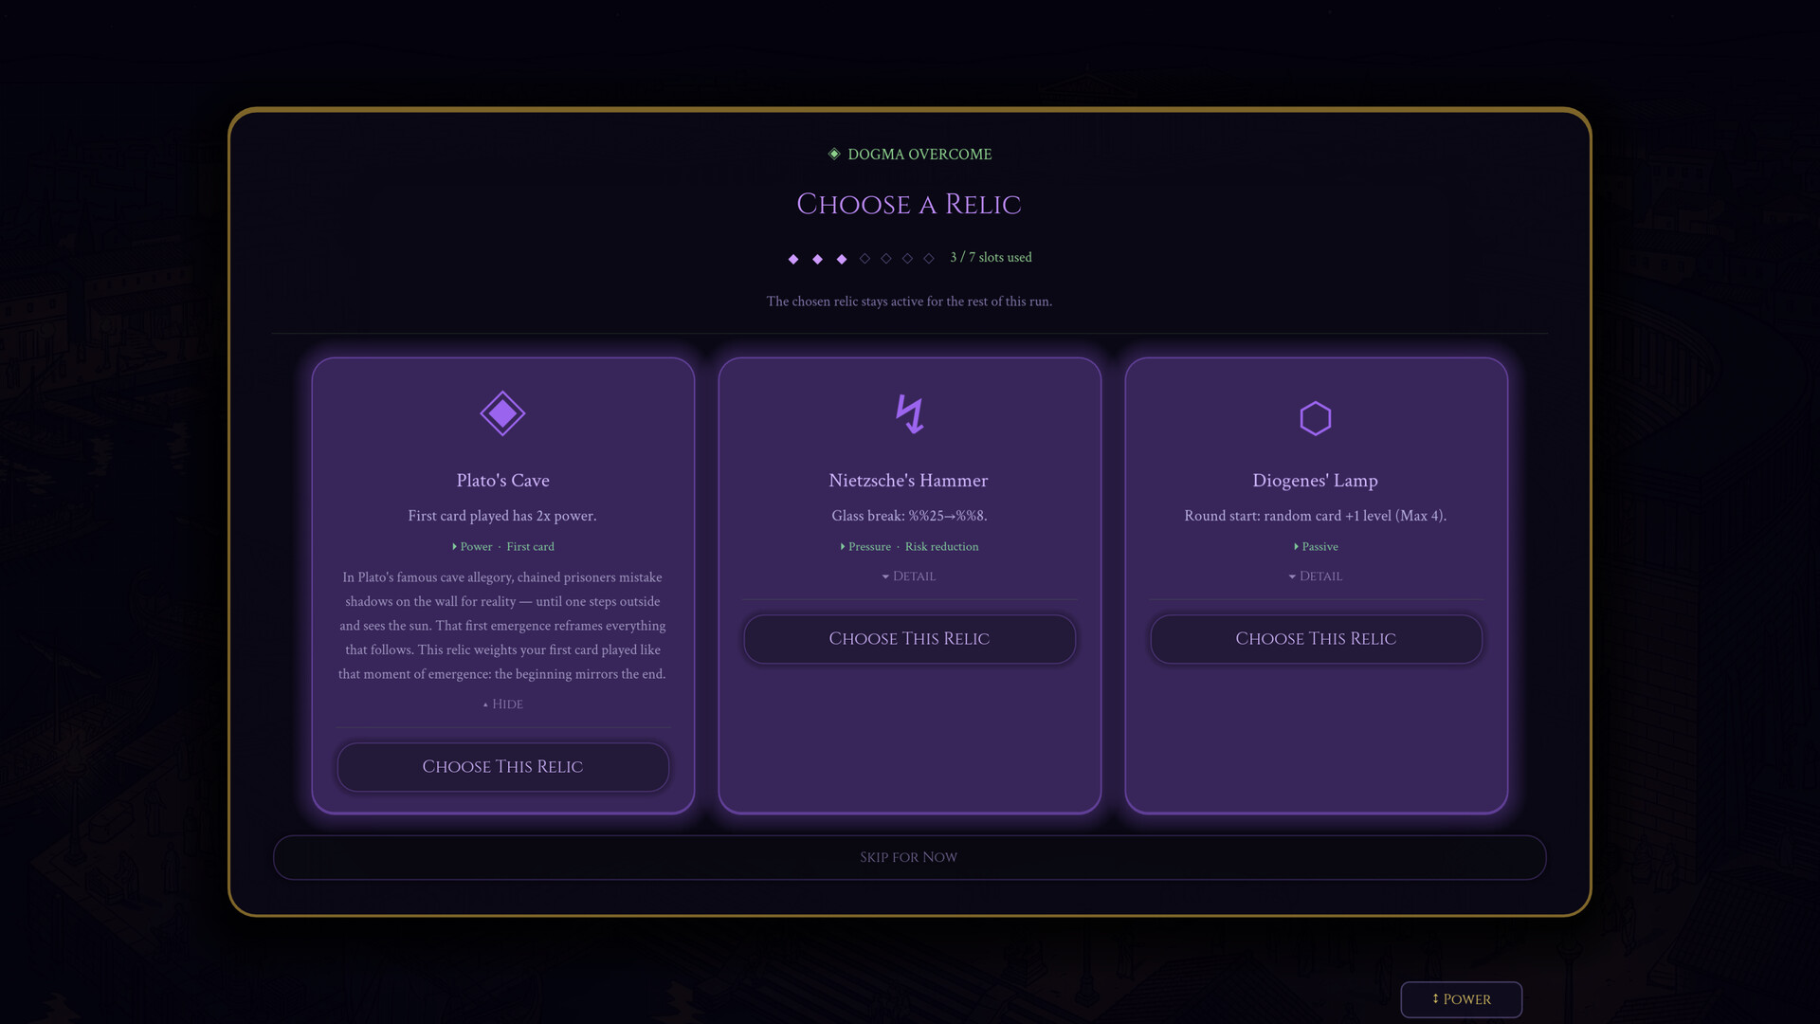1820x1024 pixels.
Task: Choose the Diogenes' Lamp relic
Action: pos(1316,639)
